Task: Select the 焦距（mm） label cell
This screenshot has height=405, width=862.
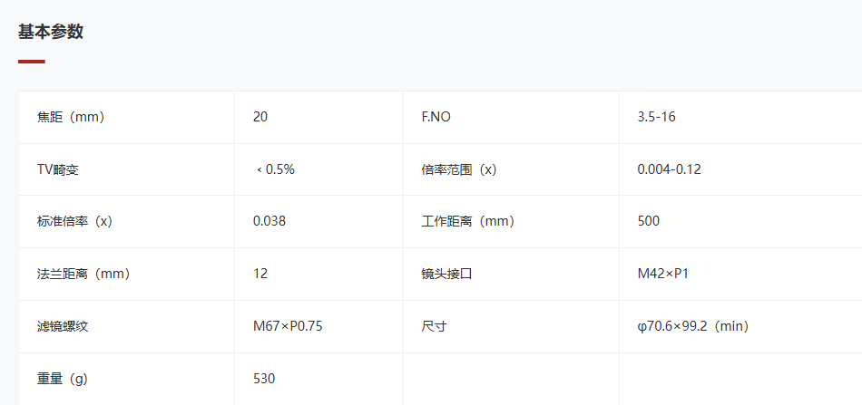Action: coord(126,118)
